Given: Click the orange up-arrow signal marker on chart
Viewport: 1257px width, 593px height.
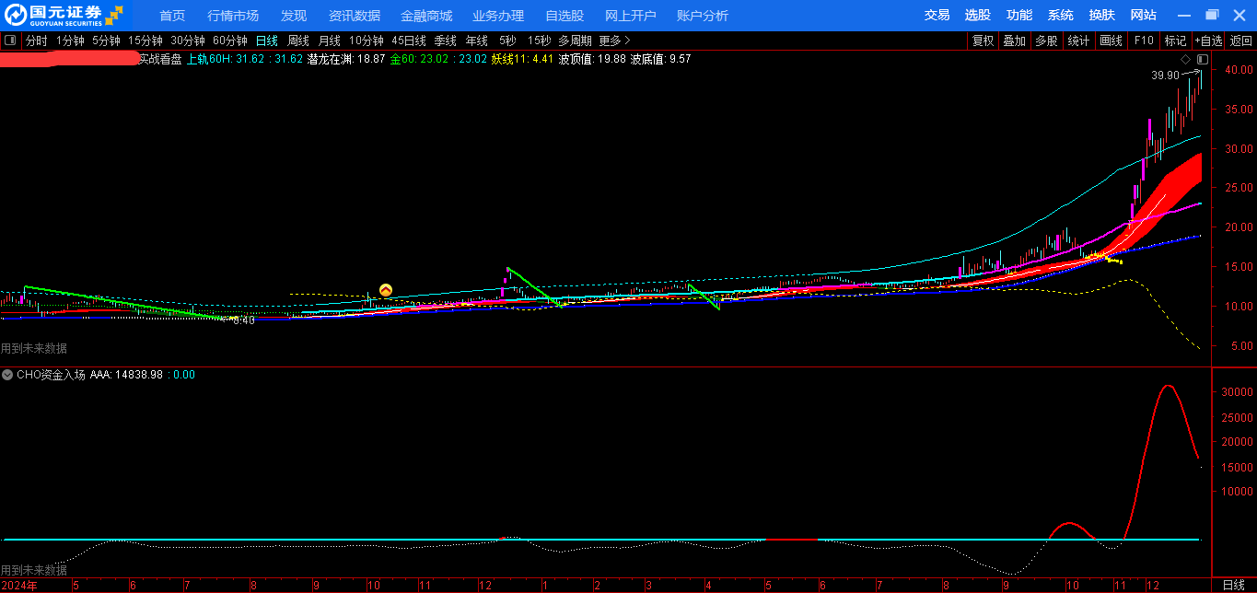Looking at the screenshot, I should click(386, 290).
